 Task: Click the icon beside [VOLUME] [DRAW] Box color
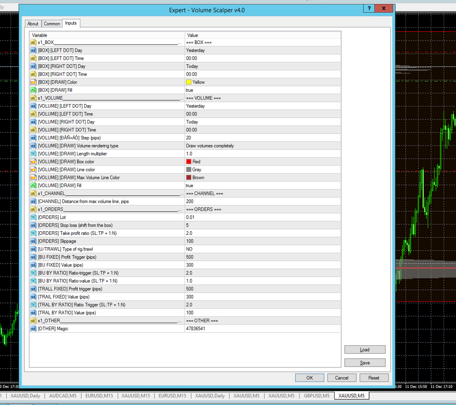(x=33, y=162)
